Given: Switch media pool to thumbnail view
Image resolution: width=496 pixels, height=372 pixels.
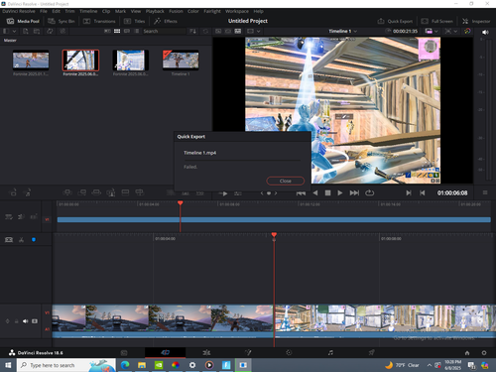Looking at the screenshot, I should tap(117, 31).
